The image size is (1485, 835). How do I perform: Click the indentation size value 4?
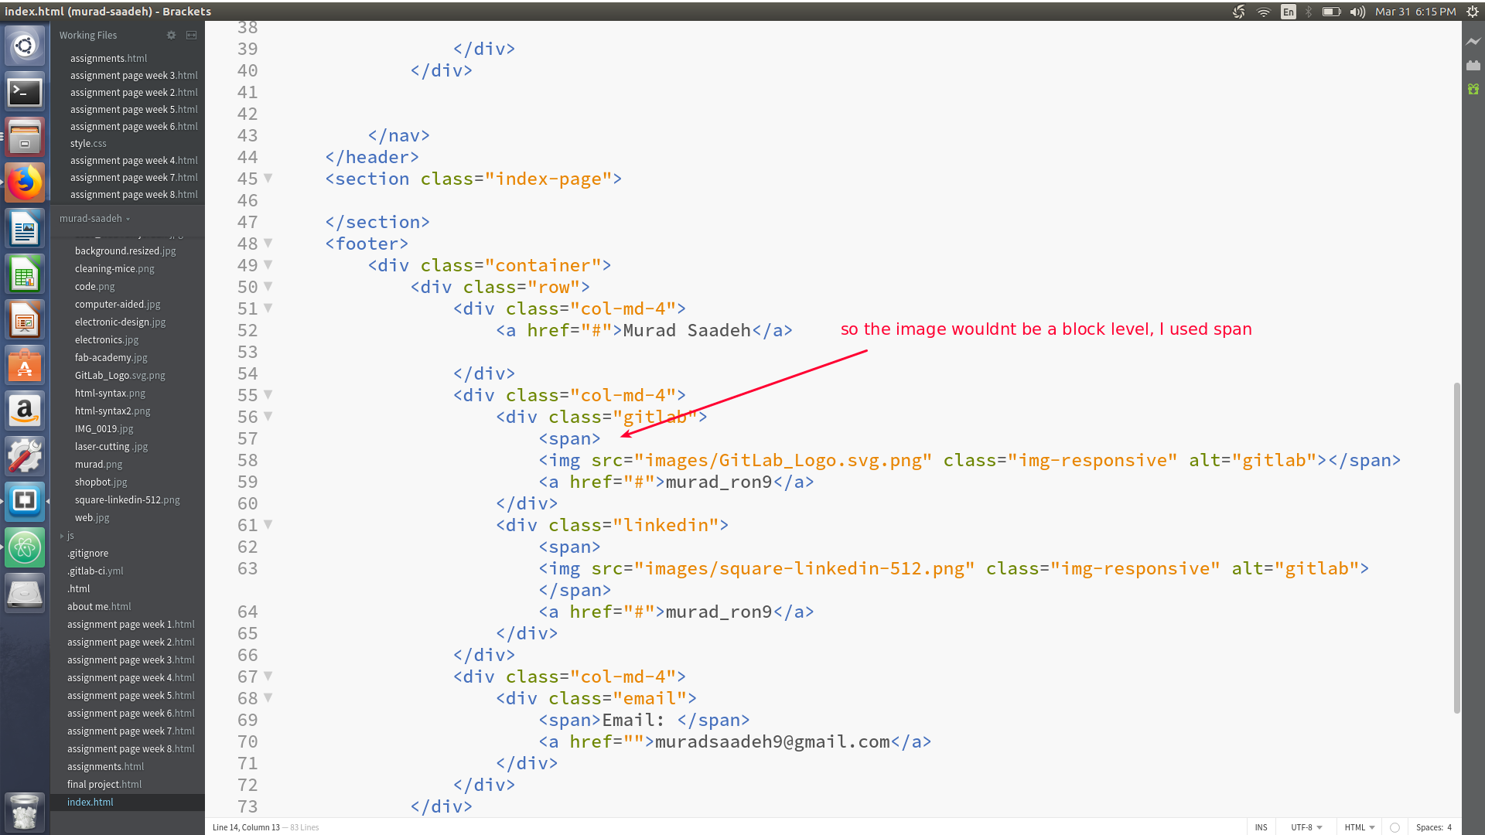pos(1449,827)
